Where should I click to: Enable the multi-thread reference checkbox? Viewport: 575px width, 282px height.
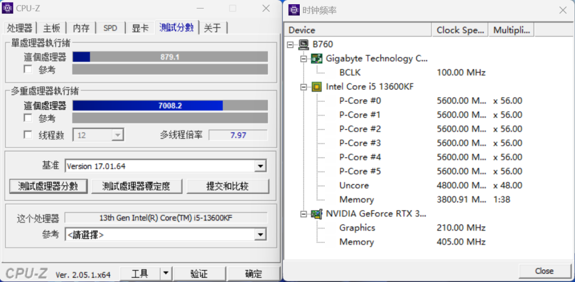click(28, 118)
